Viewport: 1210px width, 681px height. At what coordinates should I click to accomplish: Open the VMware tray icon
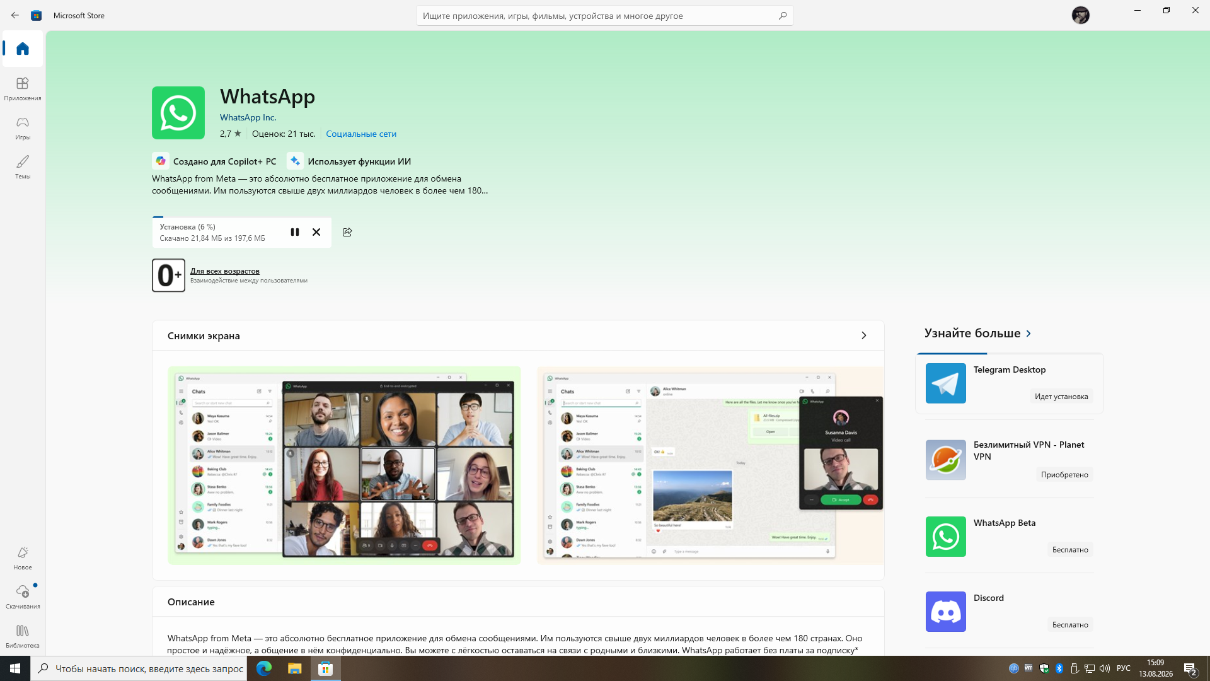click(1028, 668)
